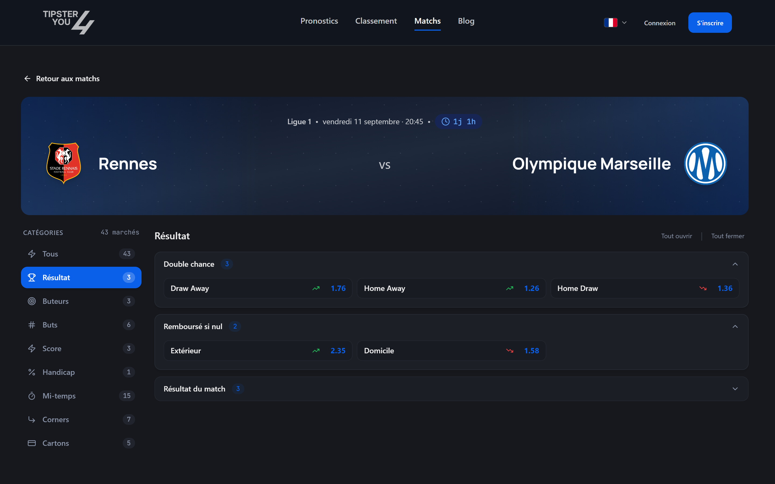
Task: Select the Score category
Action: point(81,348)
